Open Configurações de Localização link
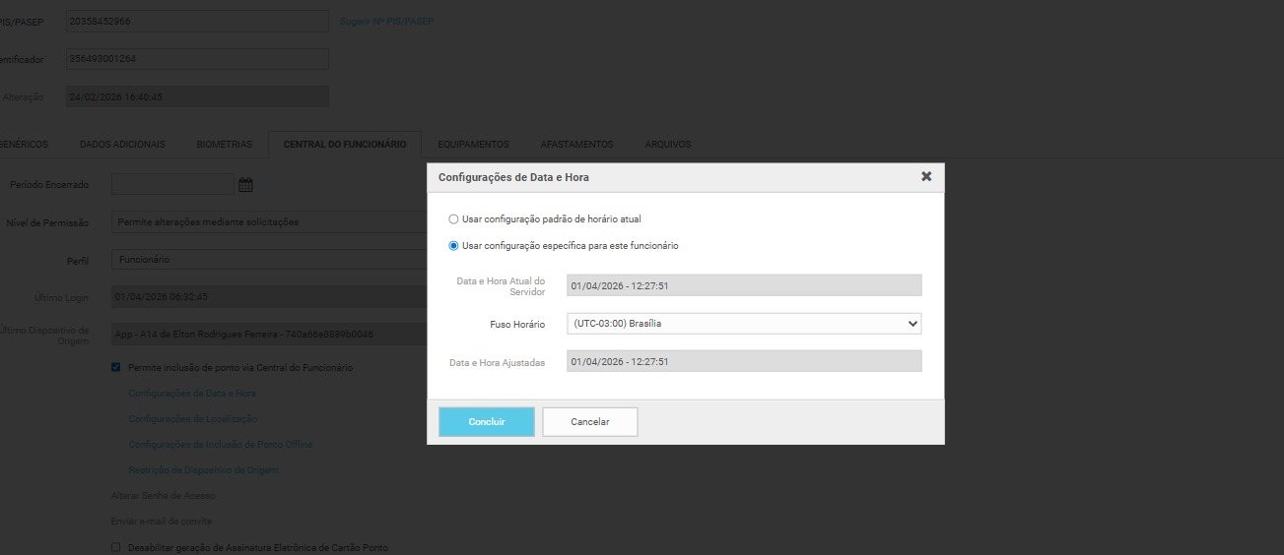Screen dimensions: 1284x555 [193, 419]
